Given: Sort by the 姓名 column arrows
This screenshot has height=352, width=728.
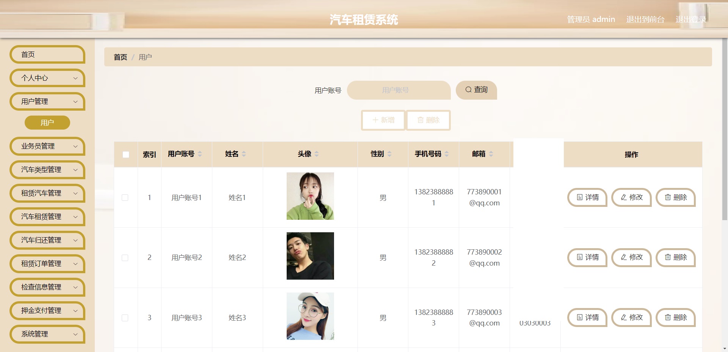Looking at the screenshot, I should coord(244,154).
